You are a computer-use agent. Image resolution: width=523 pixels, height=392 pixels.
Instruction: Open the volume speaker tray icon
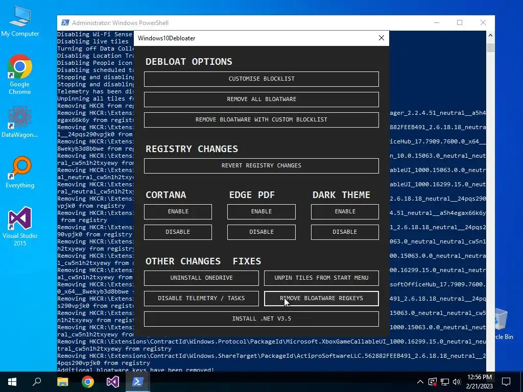coord(456,382)
